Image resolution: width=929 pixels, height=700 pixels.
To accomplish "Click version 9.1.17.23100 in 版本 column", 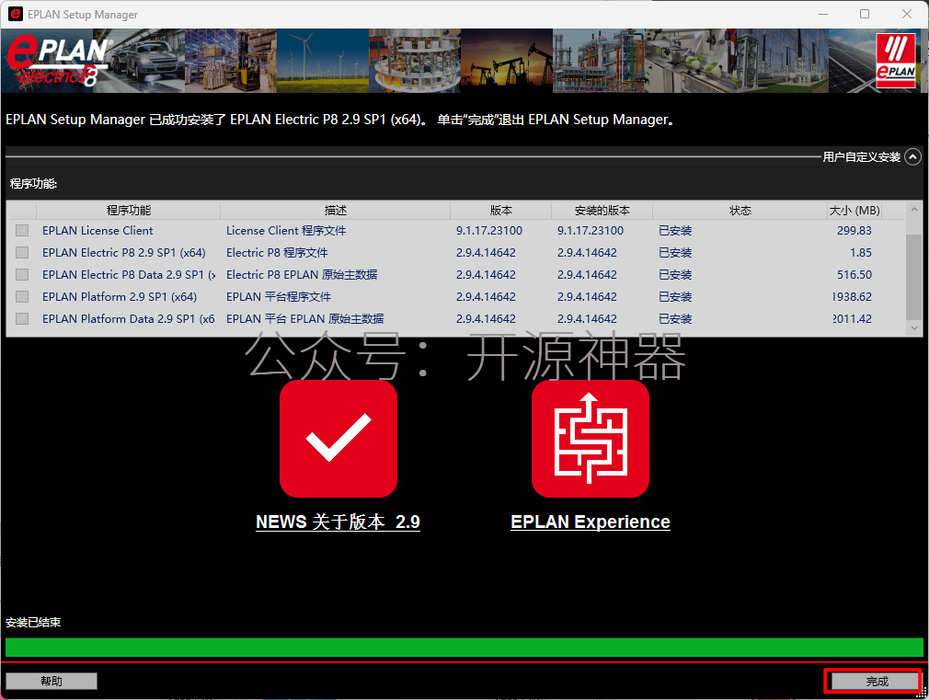I will [x=488, y=231].
